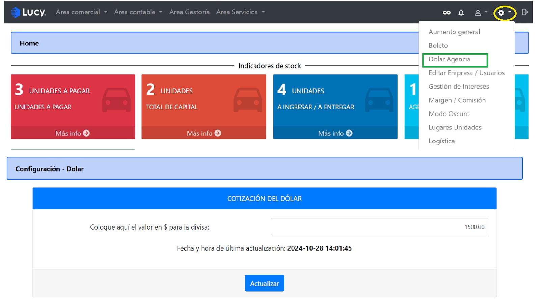540x301 pixels.
Task: Click the Actualizar button
Action: [x=265, y=283]
